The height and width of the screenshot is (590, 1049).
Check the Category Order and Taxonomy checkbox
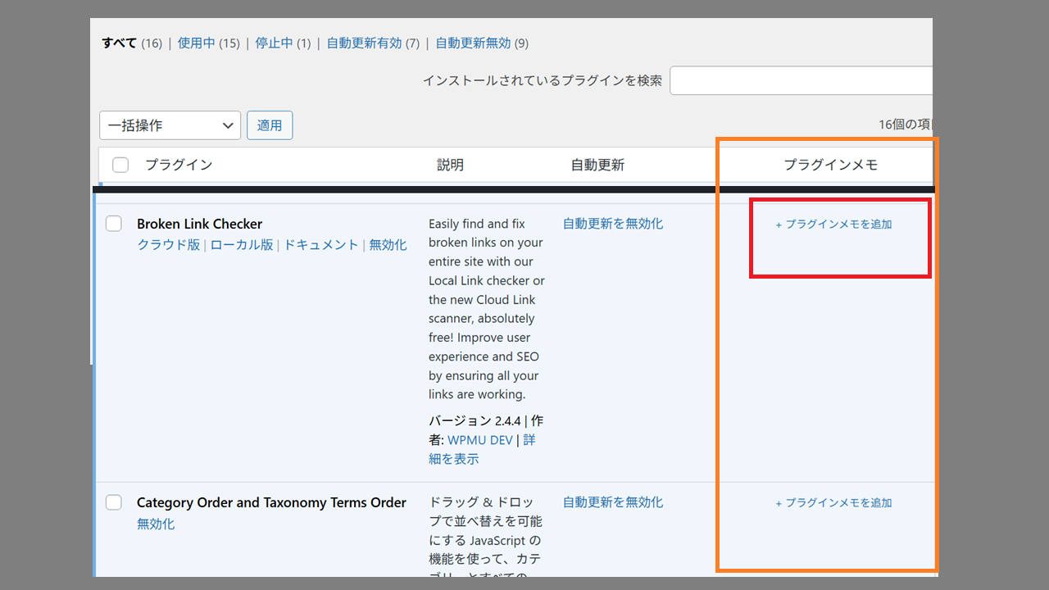114,502
